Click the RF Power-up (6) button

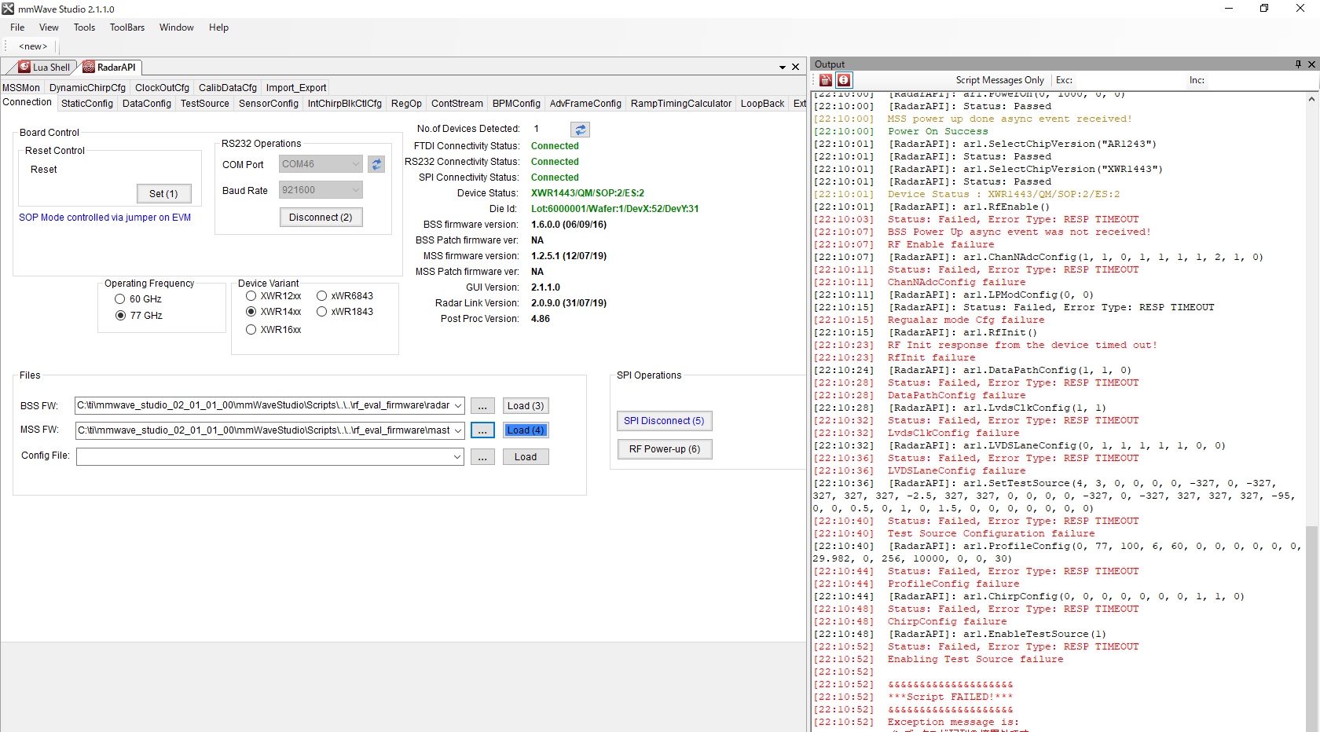[664, 449]
